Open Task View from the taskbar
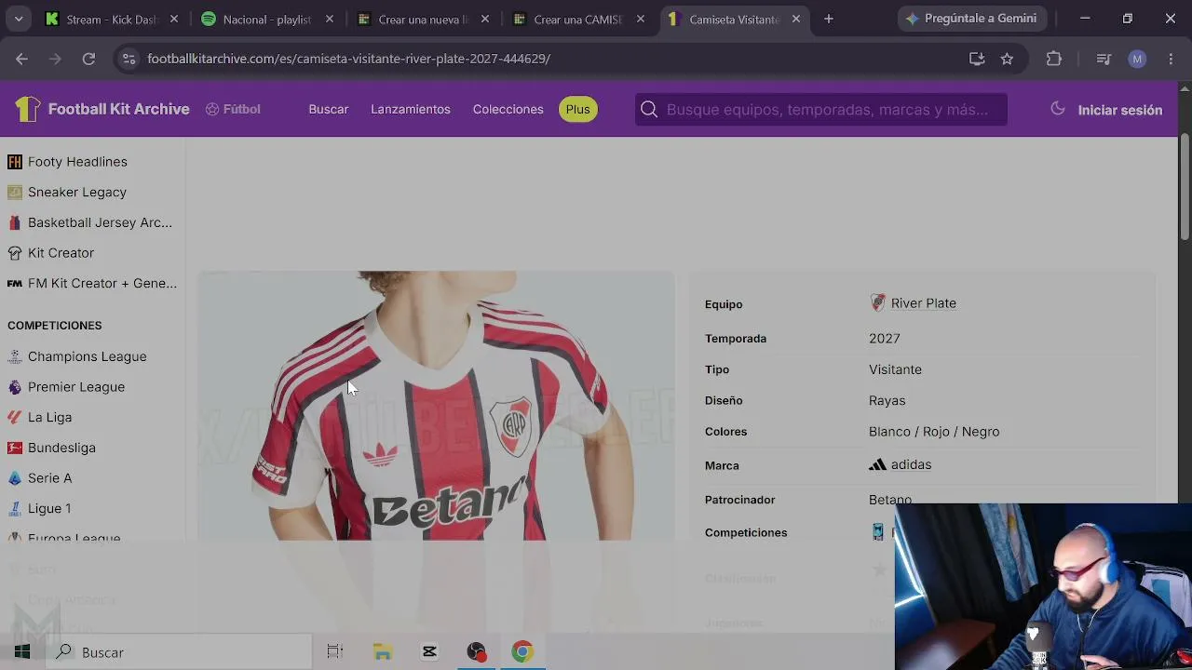Image resolution: width=1192 pixels, height=670 pixels. [335, 652]
